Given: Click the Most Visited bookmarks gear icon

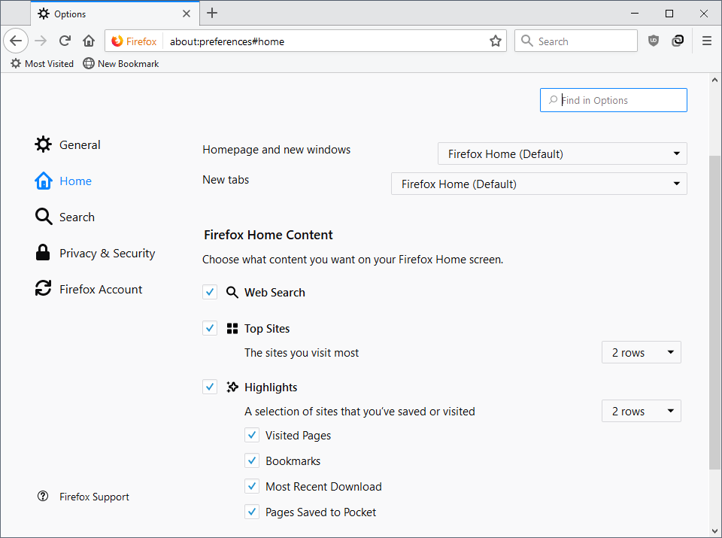Looking at the screenshot, I should pos(16,63).
